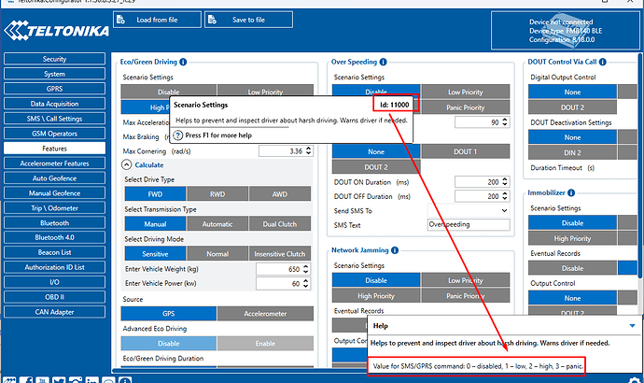The height and width of the screenshot is (383, 644).
Task: Open the Security section
Action: click(55, 59)
